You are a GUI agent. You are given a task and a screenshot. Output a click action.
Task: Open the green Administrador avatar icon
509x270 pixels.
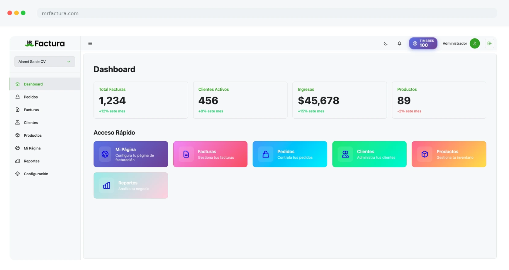coord(475,43)
